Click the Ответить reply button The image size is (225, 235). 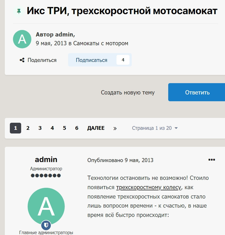[x=197, y=92]
